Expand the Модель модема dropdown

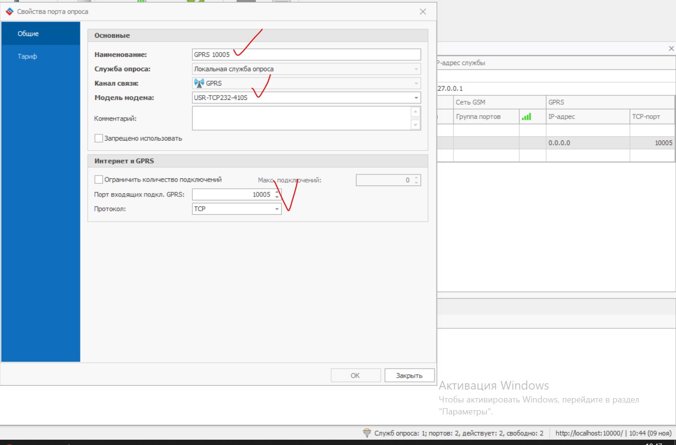tap(416, 98)
